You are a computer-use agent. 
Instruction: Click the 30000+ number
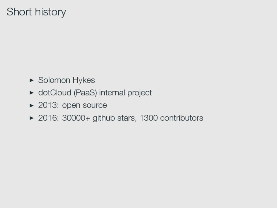pos(76,118)
